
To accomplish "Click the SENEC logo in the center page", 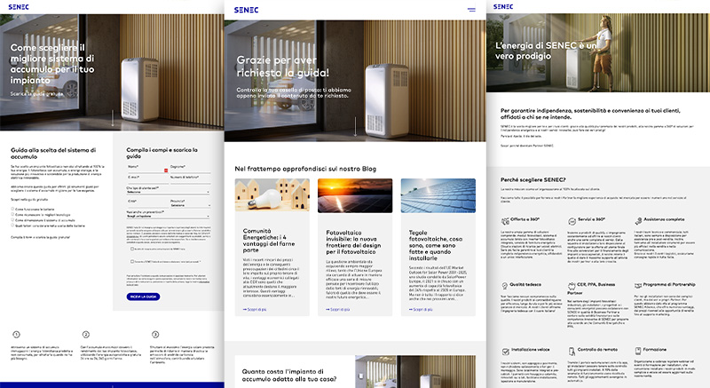I will coord(248,9).
